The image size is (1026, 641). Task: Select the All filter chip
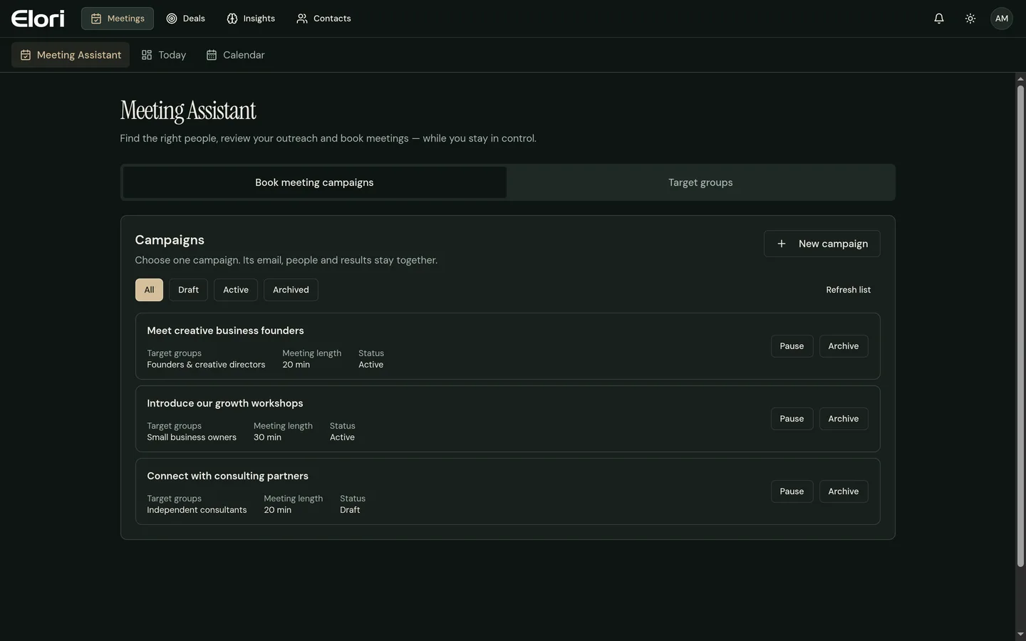point(149,290)
